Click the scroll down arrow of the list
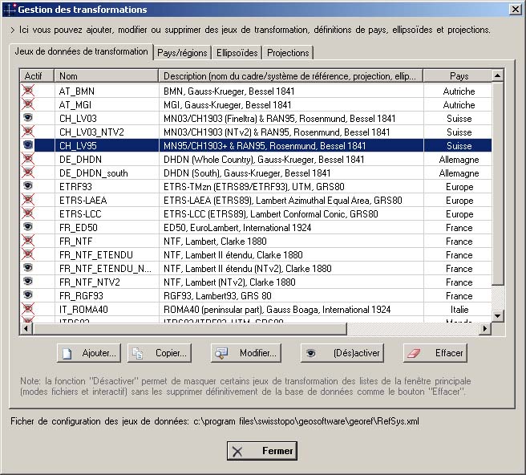Image resolution: width=526 pixels, height=475 pixels. 497,316
